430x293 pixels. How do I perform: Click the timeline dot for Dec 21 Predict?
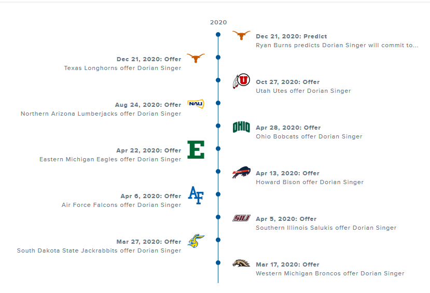tap(218, 35)
